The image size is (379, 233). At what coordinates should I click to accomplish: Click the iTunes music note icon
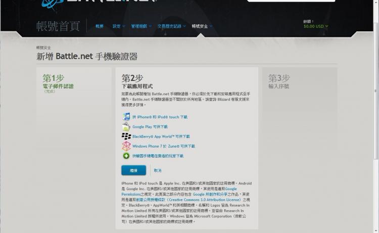click(x=126, y=117)
